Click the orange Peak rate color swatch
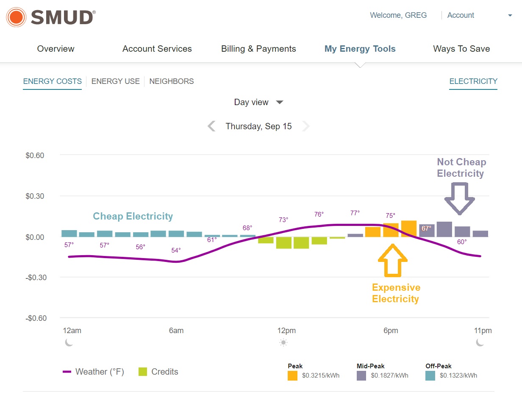Viewport: 522px width, 395px height. [292, 376]
